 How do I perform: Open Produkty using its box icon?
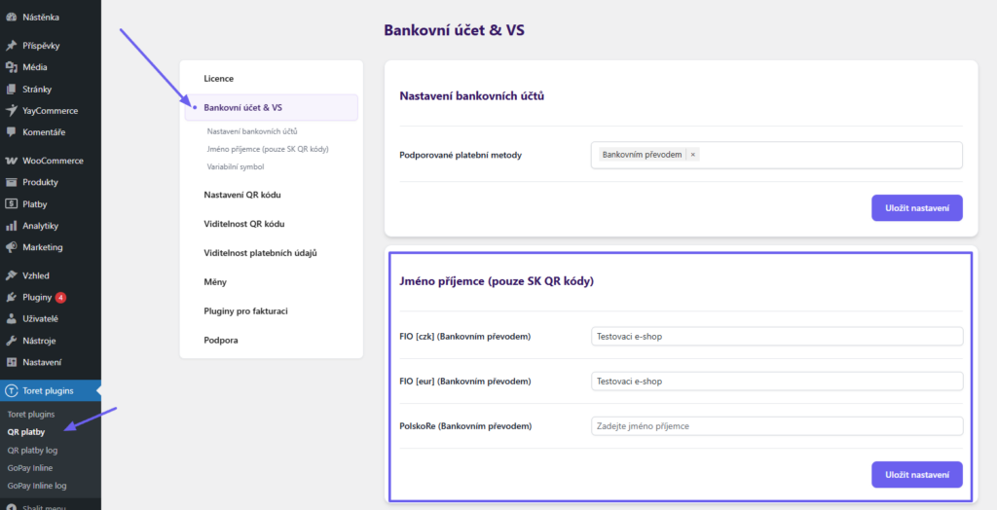pos(11,182)
